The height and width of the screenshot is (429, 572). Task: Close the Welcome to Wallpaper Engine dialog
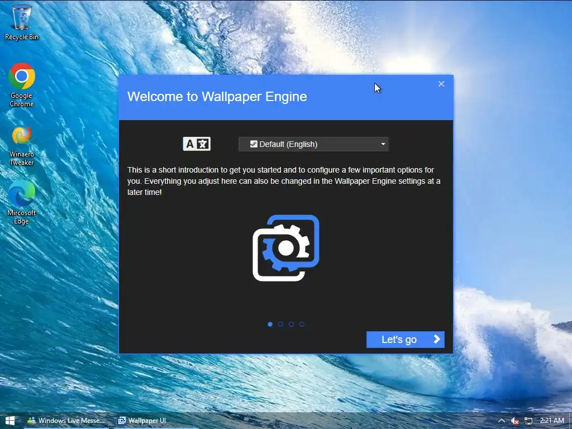point(441,84)
